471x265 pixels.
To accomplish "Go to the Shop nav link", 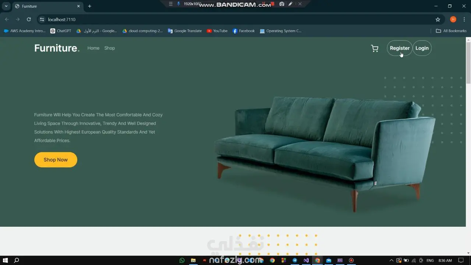I will tap(109, 48).
